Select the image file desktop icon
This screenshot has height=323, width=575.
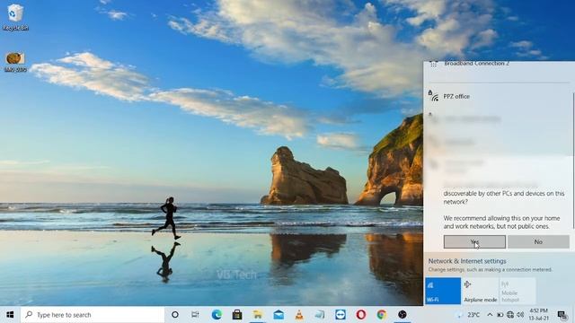(15, 62)
